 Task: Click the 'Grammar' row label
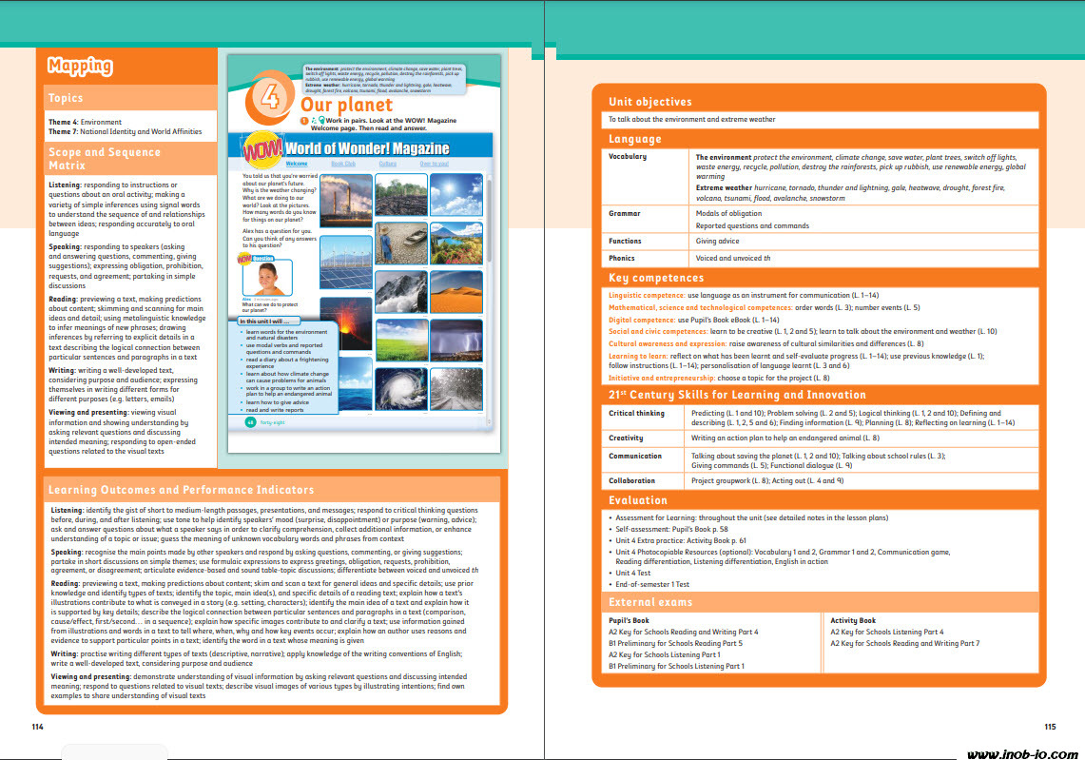point(624,213)
